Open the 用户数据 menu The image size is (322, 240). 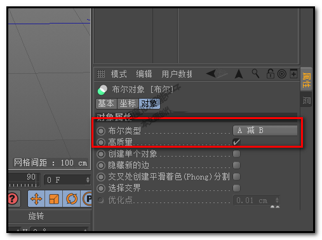(177, 74)
